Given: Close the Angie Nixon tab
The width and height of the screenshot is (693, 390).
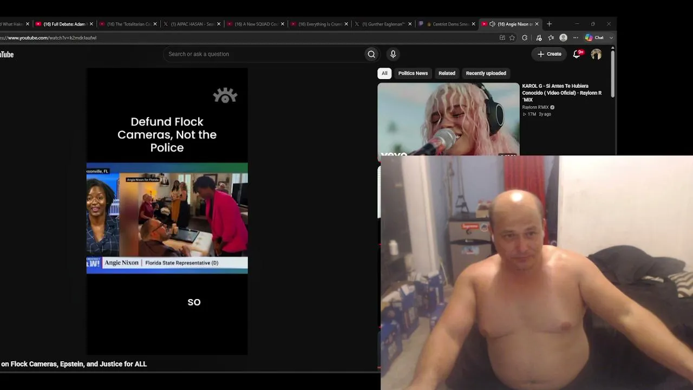Looking at the screenshot, I should (x=537, y=24).
